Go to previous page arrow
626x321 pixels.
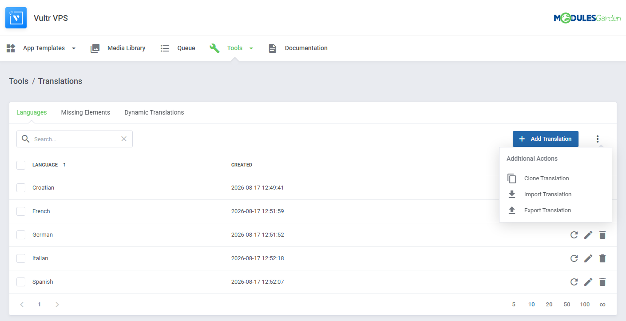(22, 305)
